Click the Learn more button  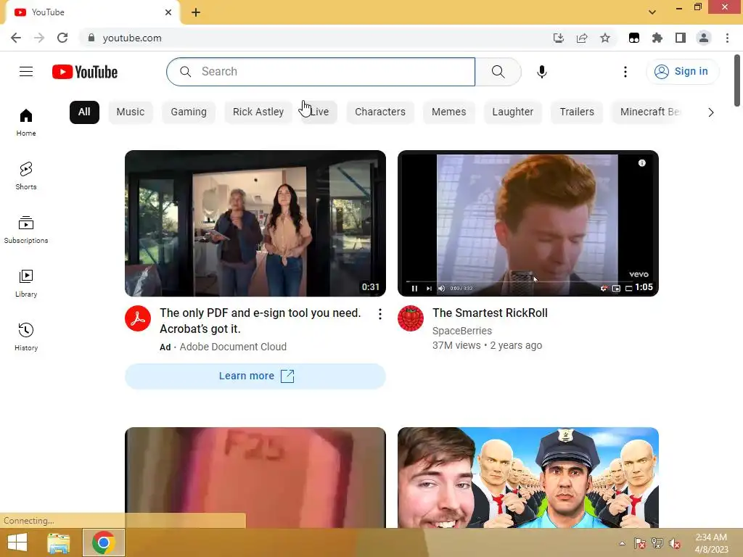[255, 376]
